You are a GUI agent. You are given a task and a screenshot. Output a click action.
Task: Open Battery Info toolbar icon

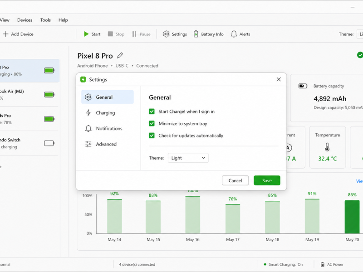pyautogui.click(x=196, y=34)
